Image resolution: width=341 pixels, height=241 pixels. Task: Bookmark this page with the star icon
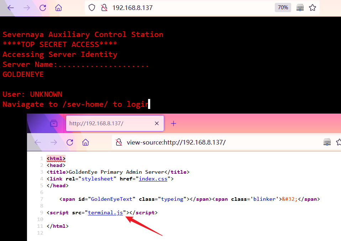313,7
